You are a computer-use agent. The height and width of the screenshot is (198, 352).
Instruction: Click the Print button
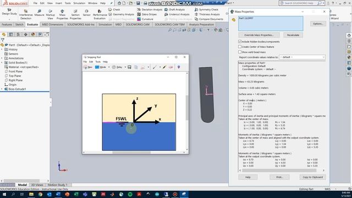coord(279,177)
